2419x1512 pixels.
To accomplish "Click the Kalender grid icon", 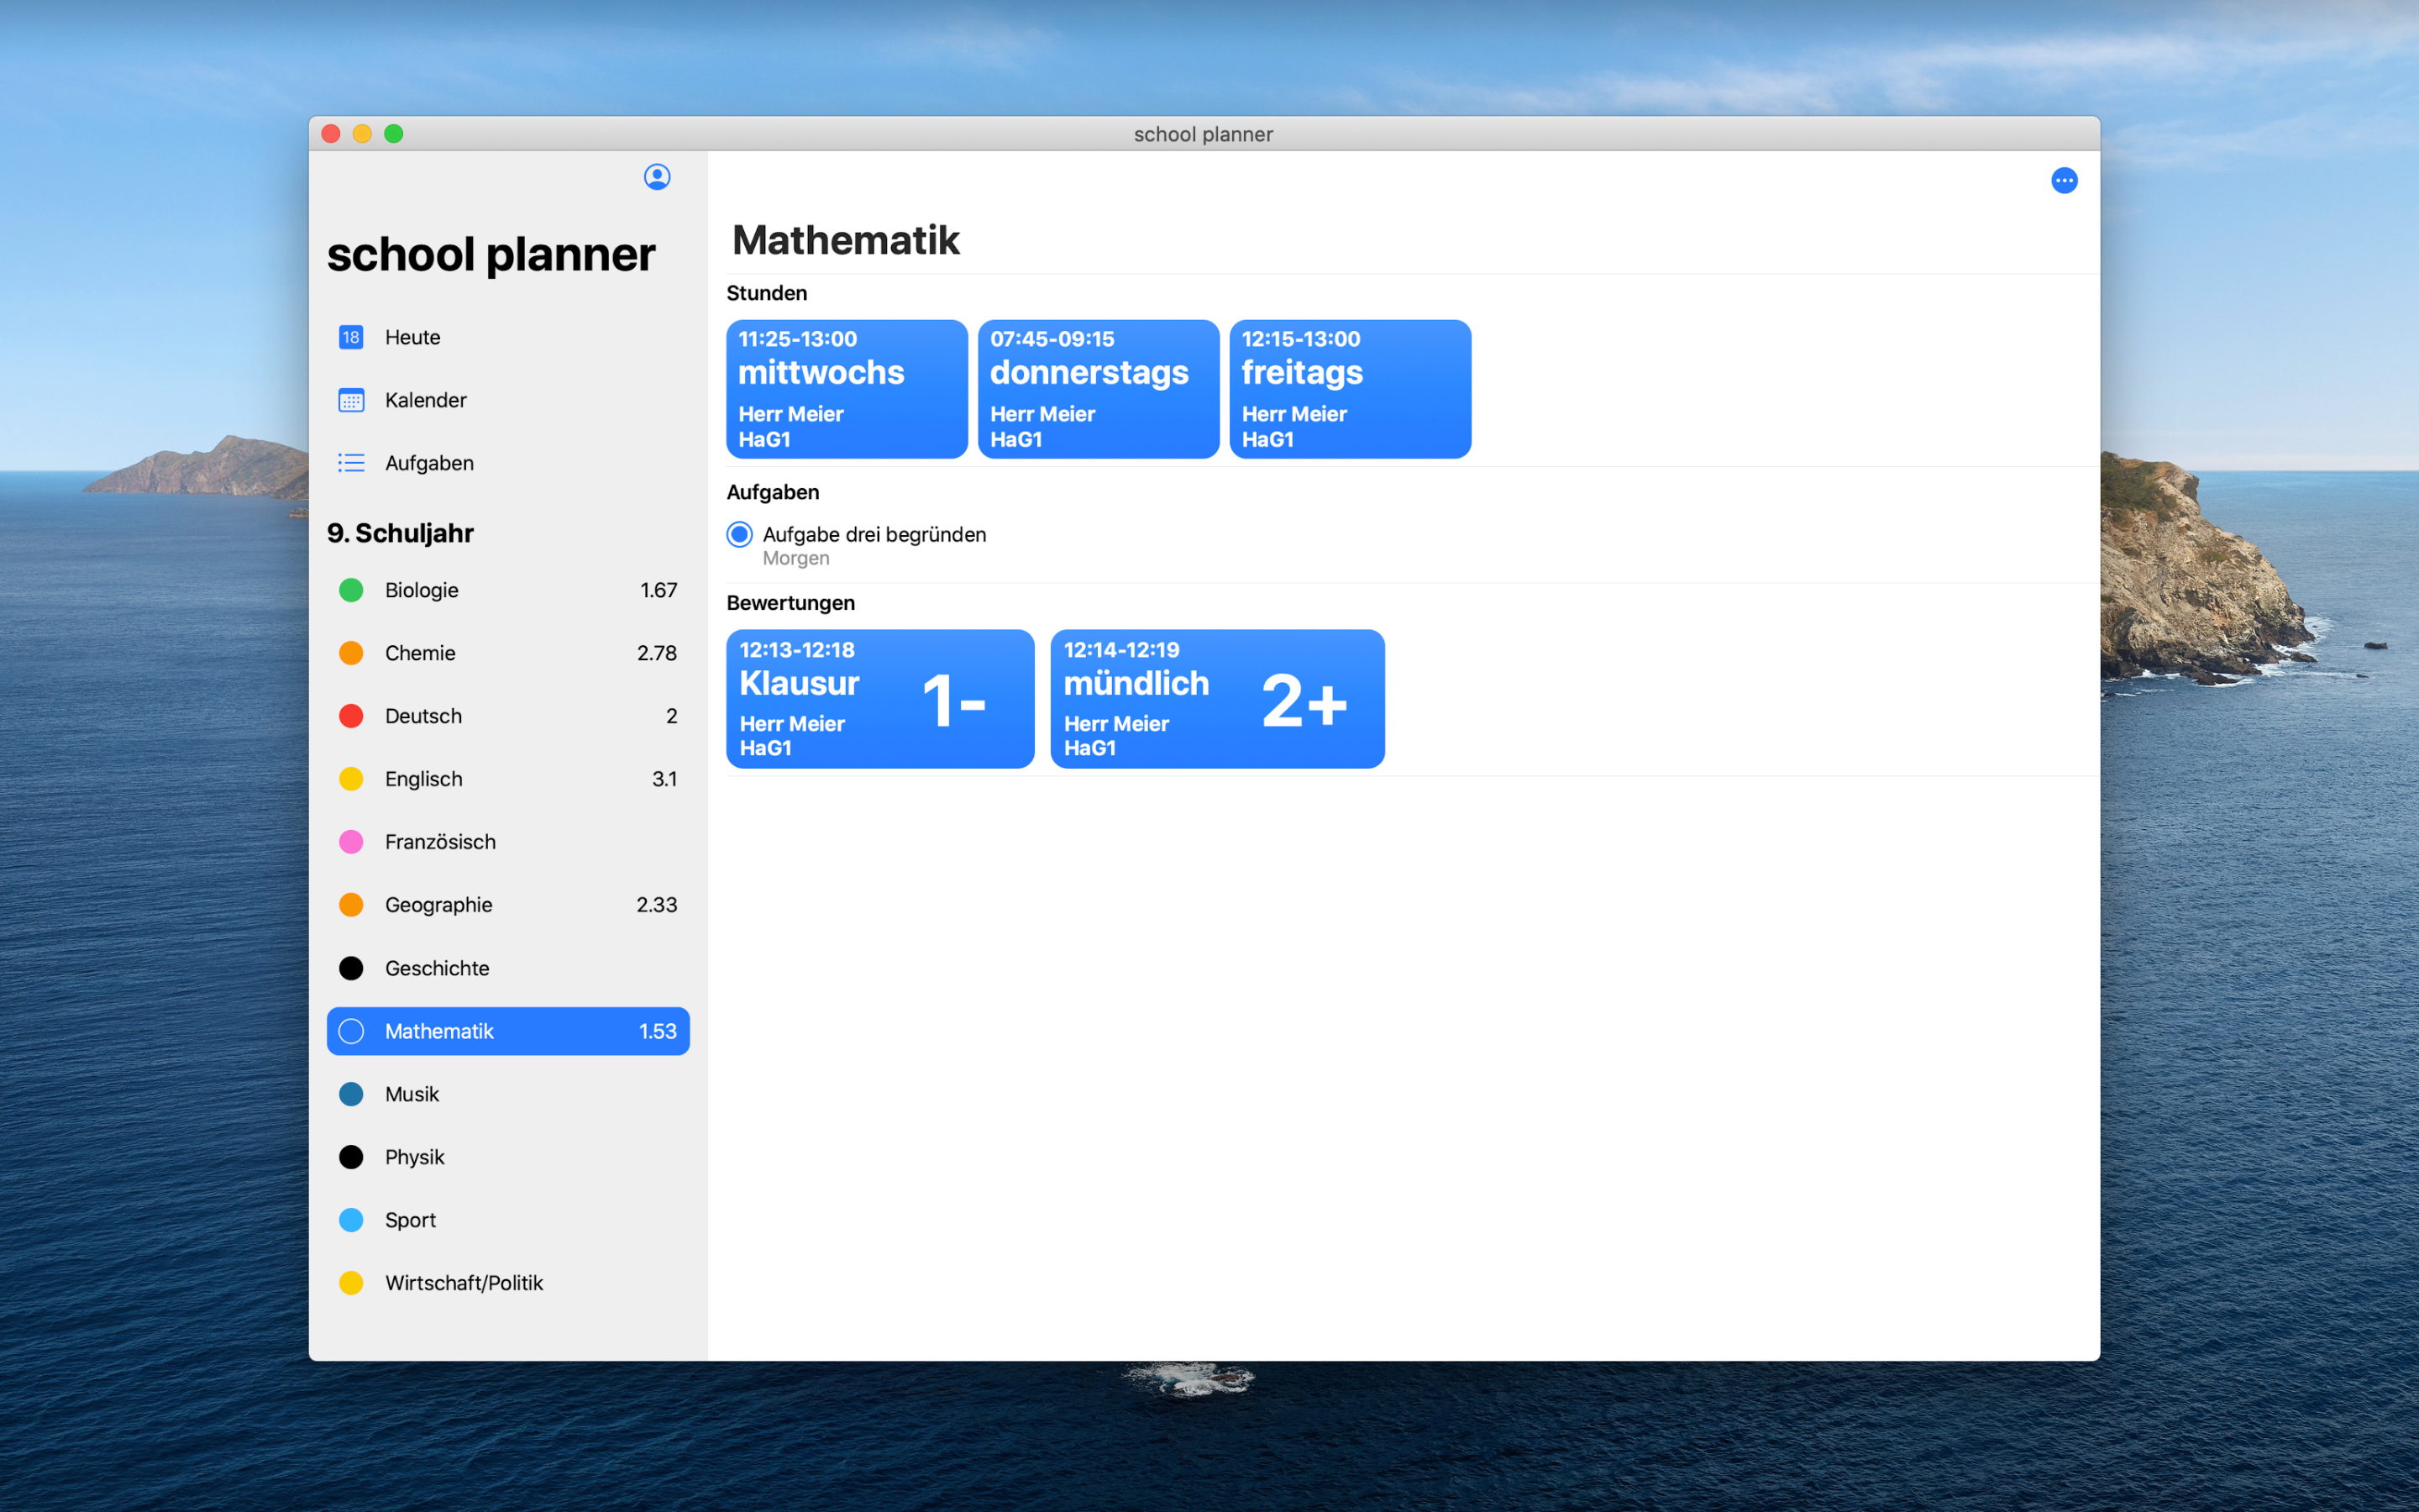I will pos(351,400).
